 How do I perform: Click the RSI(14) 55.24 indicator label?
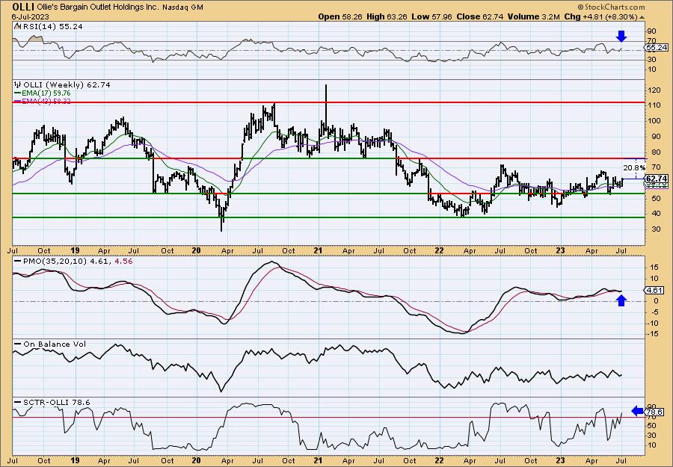[52, 27]
